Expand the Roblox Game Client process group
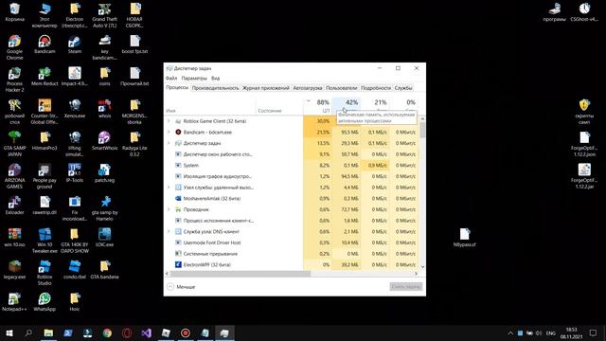 pos(169,121)
